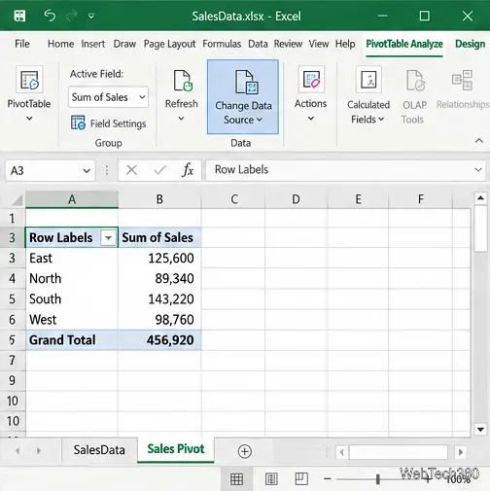
Task: Open the View tab
Action: tap(319, 44)
